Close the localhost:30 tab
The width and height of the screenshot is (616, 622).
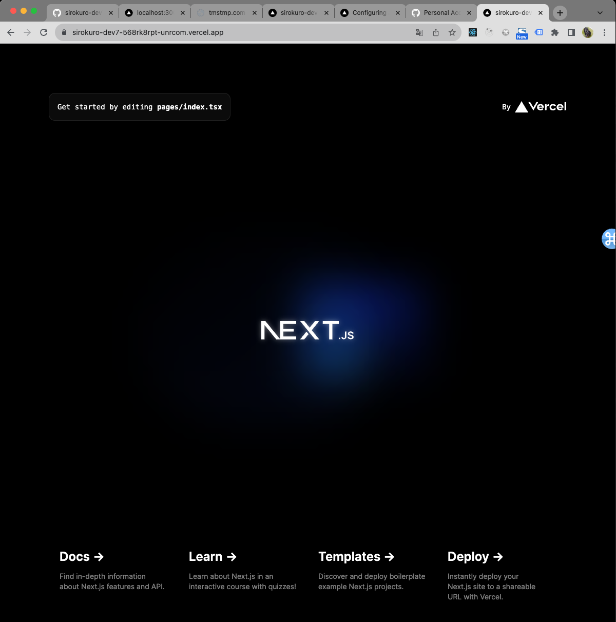183,13
